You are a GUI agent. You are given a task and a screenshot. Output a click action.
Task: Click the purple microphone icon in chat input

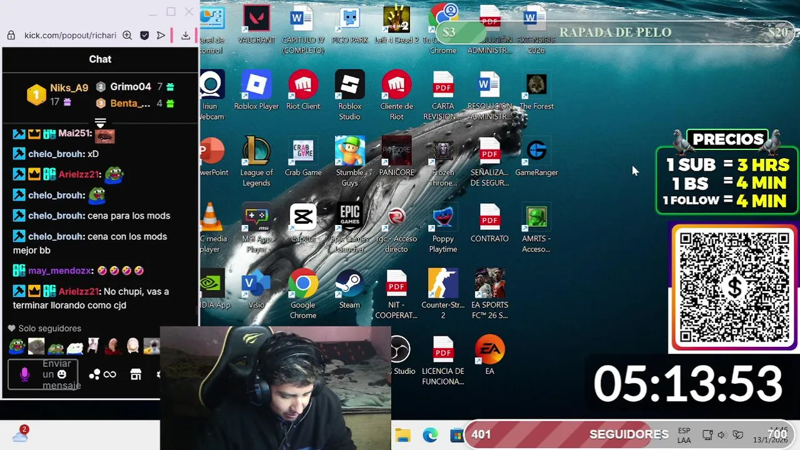(24, 374)
